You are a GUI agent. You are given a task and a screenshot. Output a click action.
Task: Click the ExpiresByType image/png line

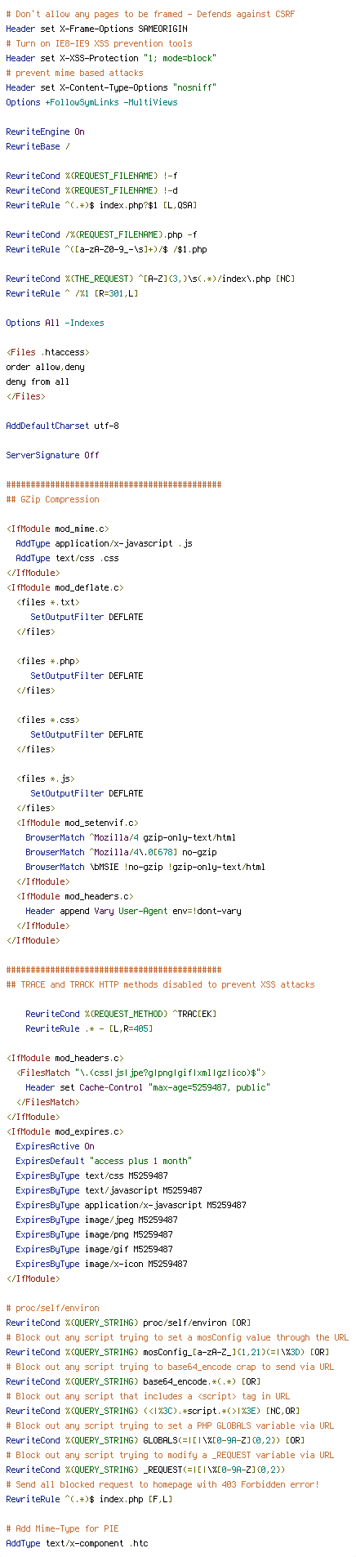pos(94,1234)
